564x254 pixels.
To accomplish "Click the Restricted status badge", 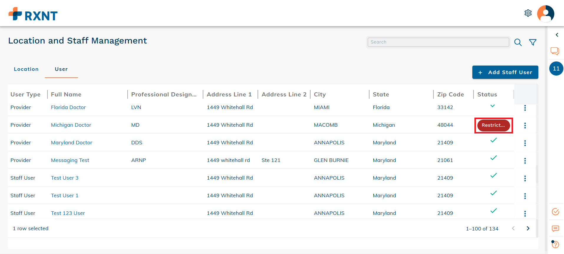I will 494,126.
